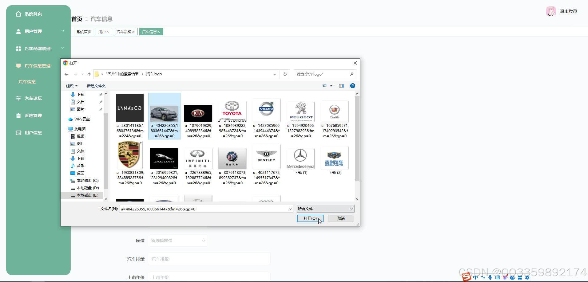Open 用户信息 in sidebar
This screenshot has width=588, height=282.
33,133
